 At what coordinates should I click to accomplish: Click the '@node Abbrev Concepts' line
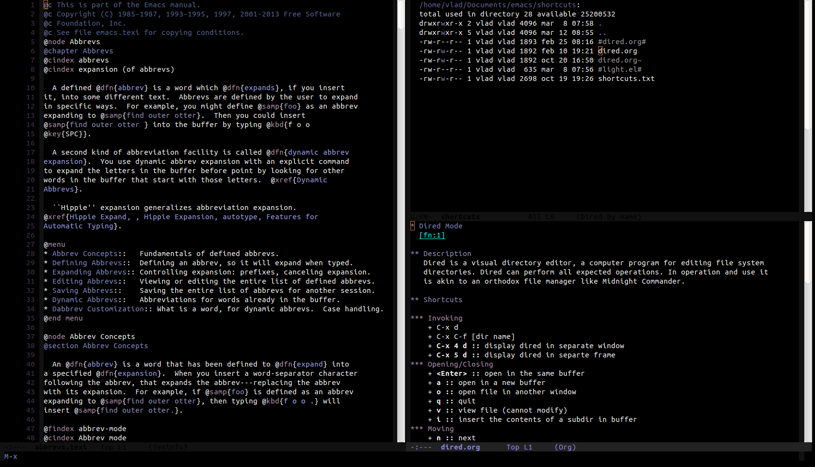89,337
